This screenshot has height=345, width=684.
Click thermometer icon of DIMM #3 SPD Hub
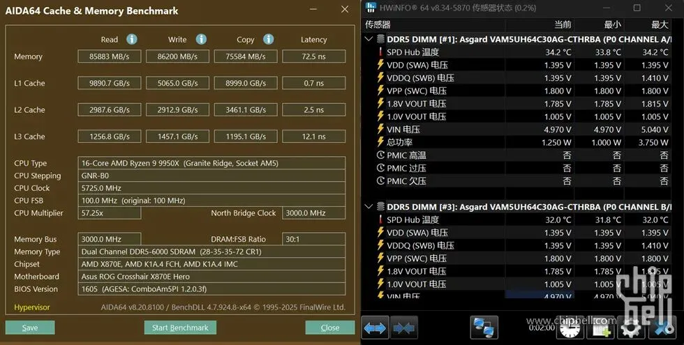(380, 220)
